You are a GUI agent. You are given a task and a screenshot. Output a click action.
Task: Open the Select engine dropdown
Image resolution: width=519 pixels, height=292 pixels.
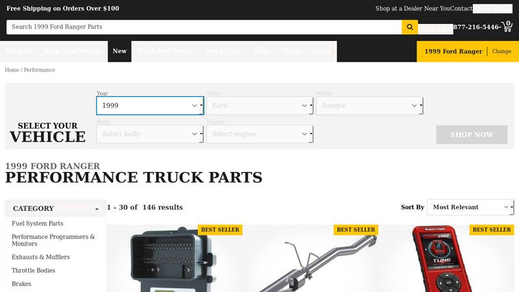click(260, 134)
